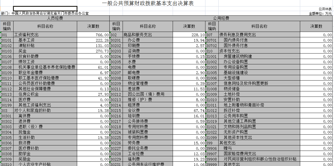Click the 会议费 cell
The height and width of the screenshot is (166, 334).
[148, 111]
